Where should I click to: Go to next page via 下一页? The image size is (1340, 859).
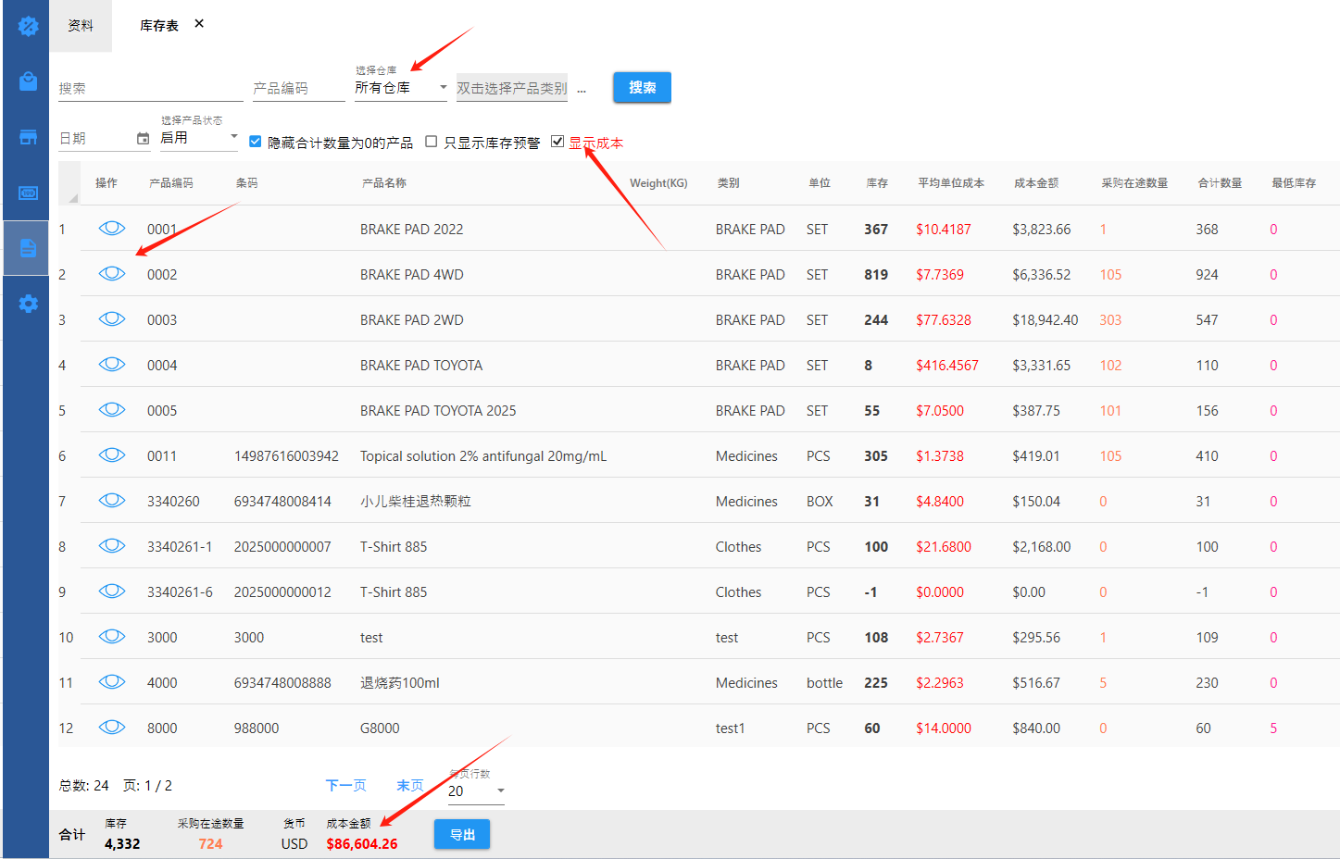(345, 786)
